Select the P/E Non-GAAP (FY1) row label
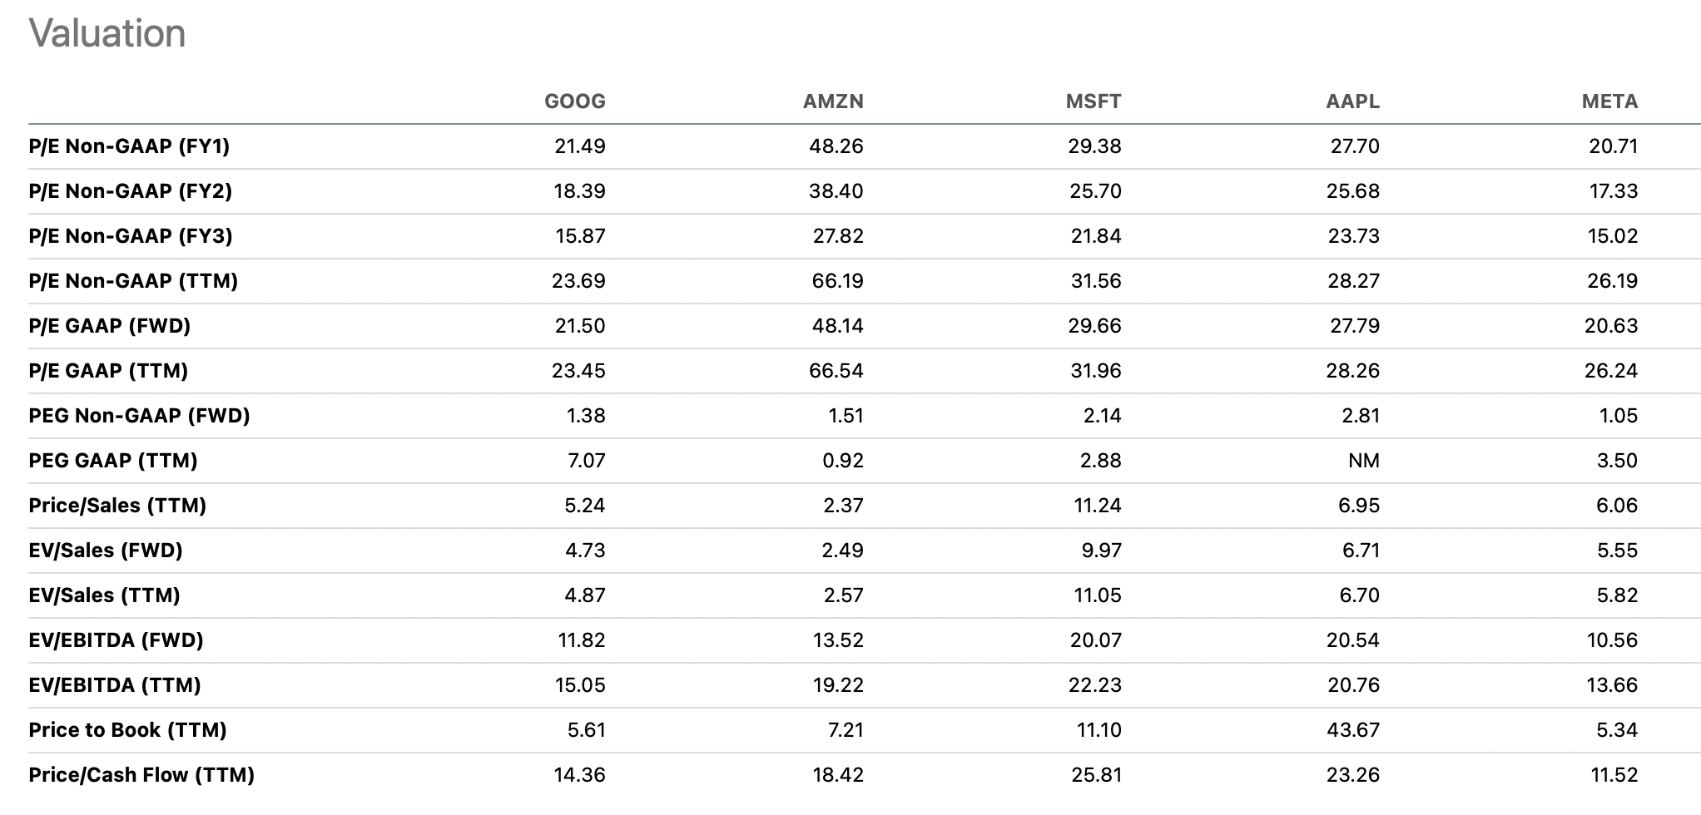 (x=129, y=146)
